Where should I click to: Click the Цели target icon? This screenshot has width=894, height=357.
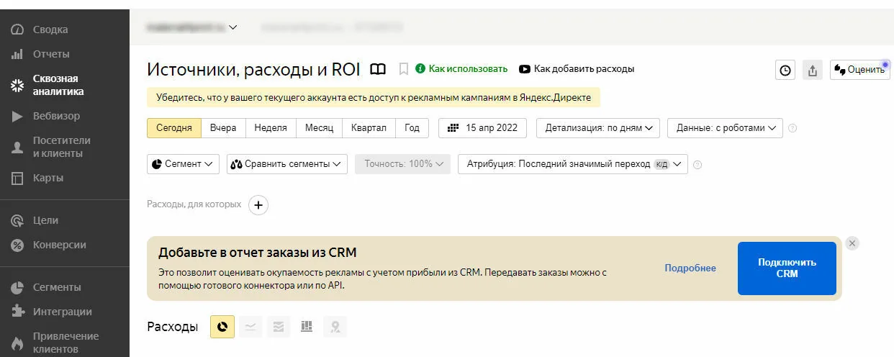click(x=18, y=221)
